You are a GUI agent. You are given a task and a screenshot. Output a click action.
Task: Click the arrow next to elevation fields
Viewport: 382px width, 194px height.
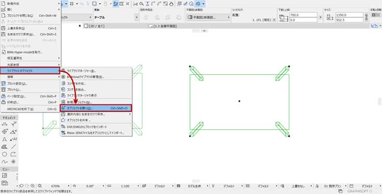coord(320,17)
